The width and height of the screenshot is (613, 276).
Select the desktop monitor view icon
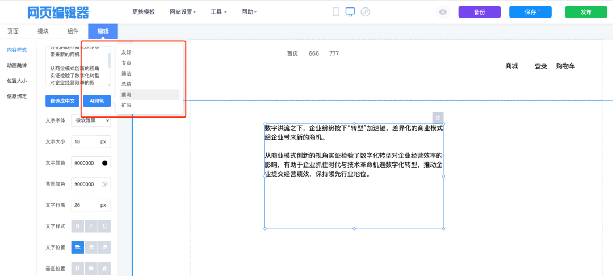[350, 12]
